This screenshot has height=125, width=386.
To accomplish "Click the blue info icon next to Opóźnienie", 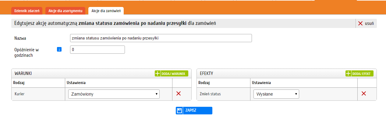I will tap(59, 49).
